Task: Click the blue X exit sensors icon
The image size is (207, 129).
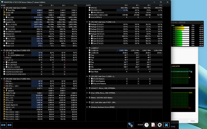Action: pyautogui.click(x=166, y=125)
